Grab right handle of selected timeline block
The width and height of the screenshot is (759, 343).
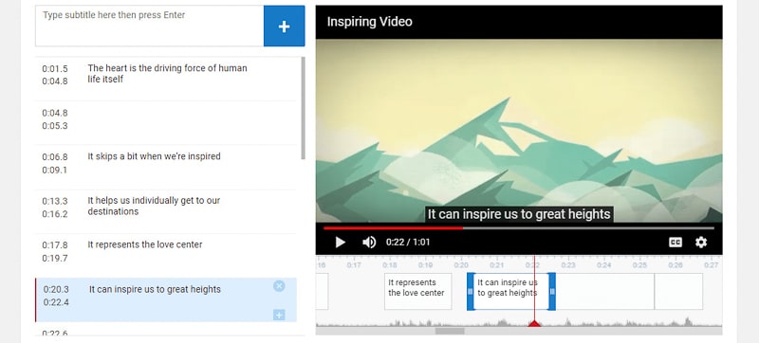[552, 291]
